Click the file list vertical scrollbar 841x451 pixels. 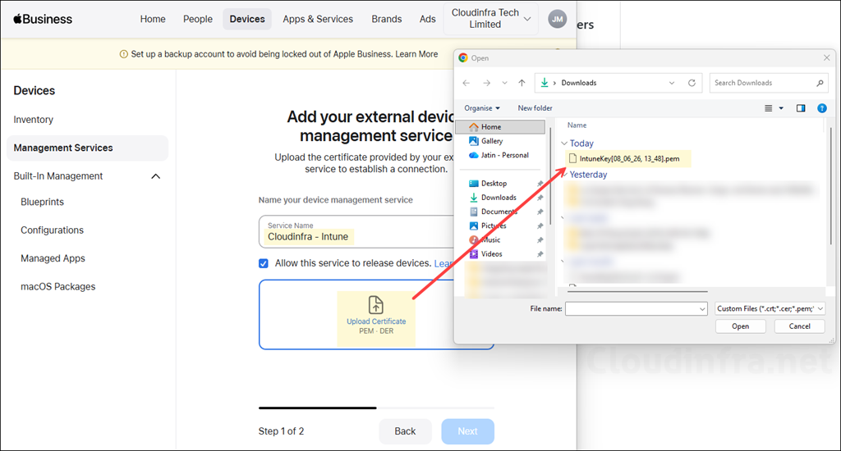pyautogui.click(x=830, y=184)
